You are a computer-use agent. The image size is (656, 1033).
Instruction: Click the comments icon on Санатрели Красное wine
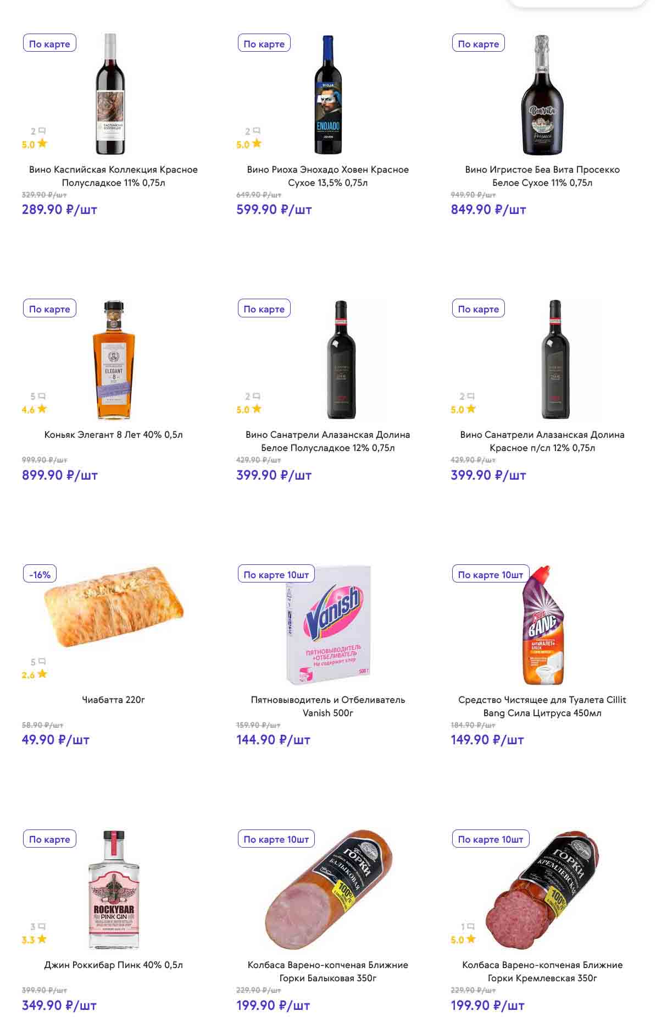coord(471,396)
